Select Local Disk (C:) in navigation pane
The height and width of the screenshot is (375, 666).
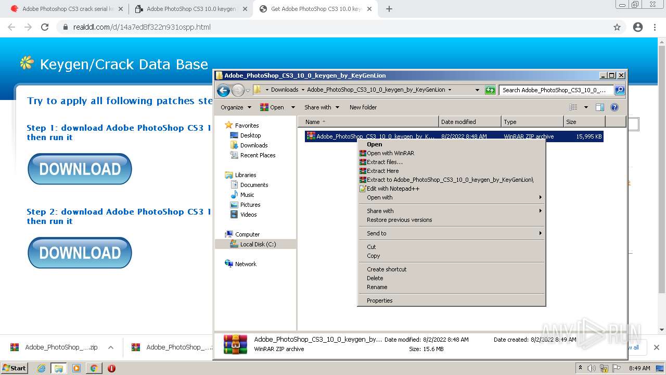[258, 244]
